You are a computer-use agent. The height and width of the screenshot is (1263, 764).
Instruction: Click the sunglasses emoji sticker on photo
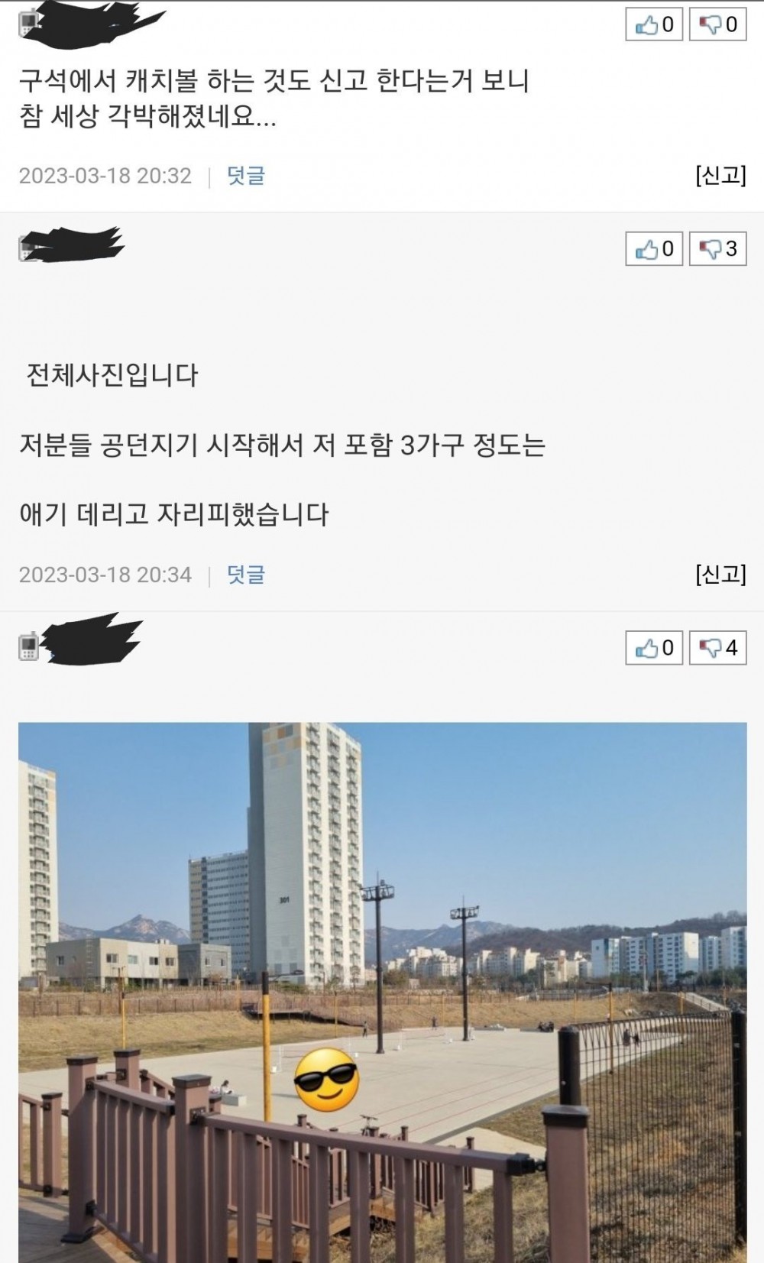(326, 1079)
